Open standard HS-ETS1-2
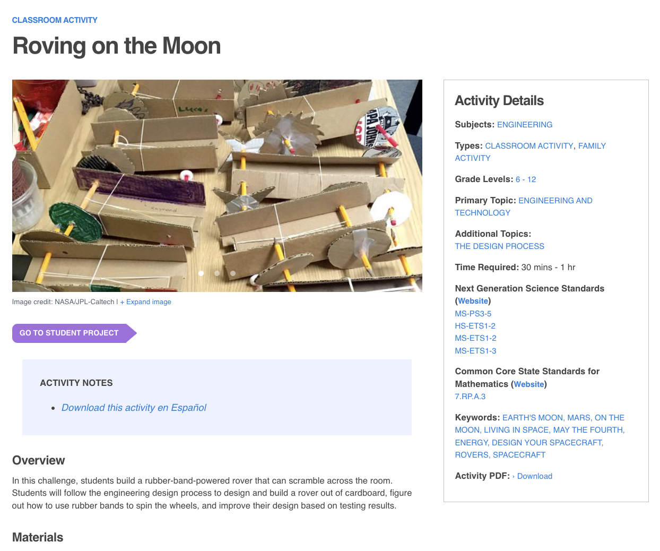Screen dimensions: 660x551 pyautogui.click(x=475, y=325)
